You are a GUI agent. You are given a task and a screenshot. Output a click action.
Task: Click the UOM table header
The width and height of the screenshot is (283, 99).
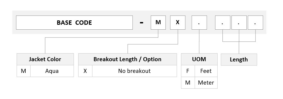pos(199,59)
